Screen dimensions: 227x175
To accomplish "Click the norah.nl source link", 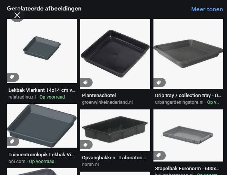I will coord(90,165).
